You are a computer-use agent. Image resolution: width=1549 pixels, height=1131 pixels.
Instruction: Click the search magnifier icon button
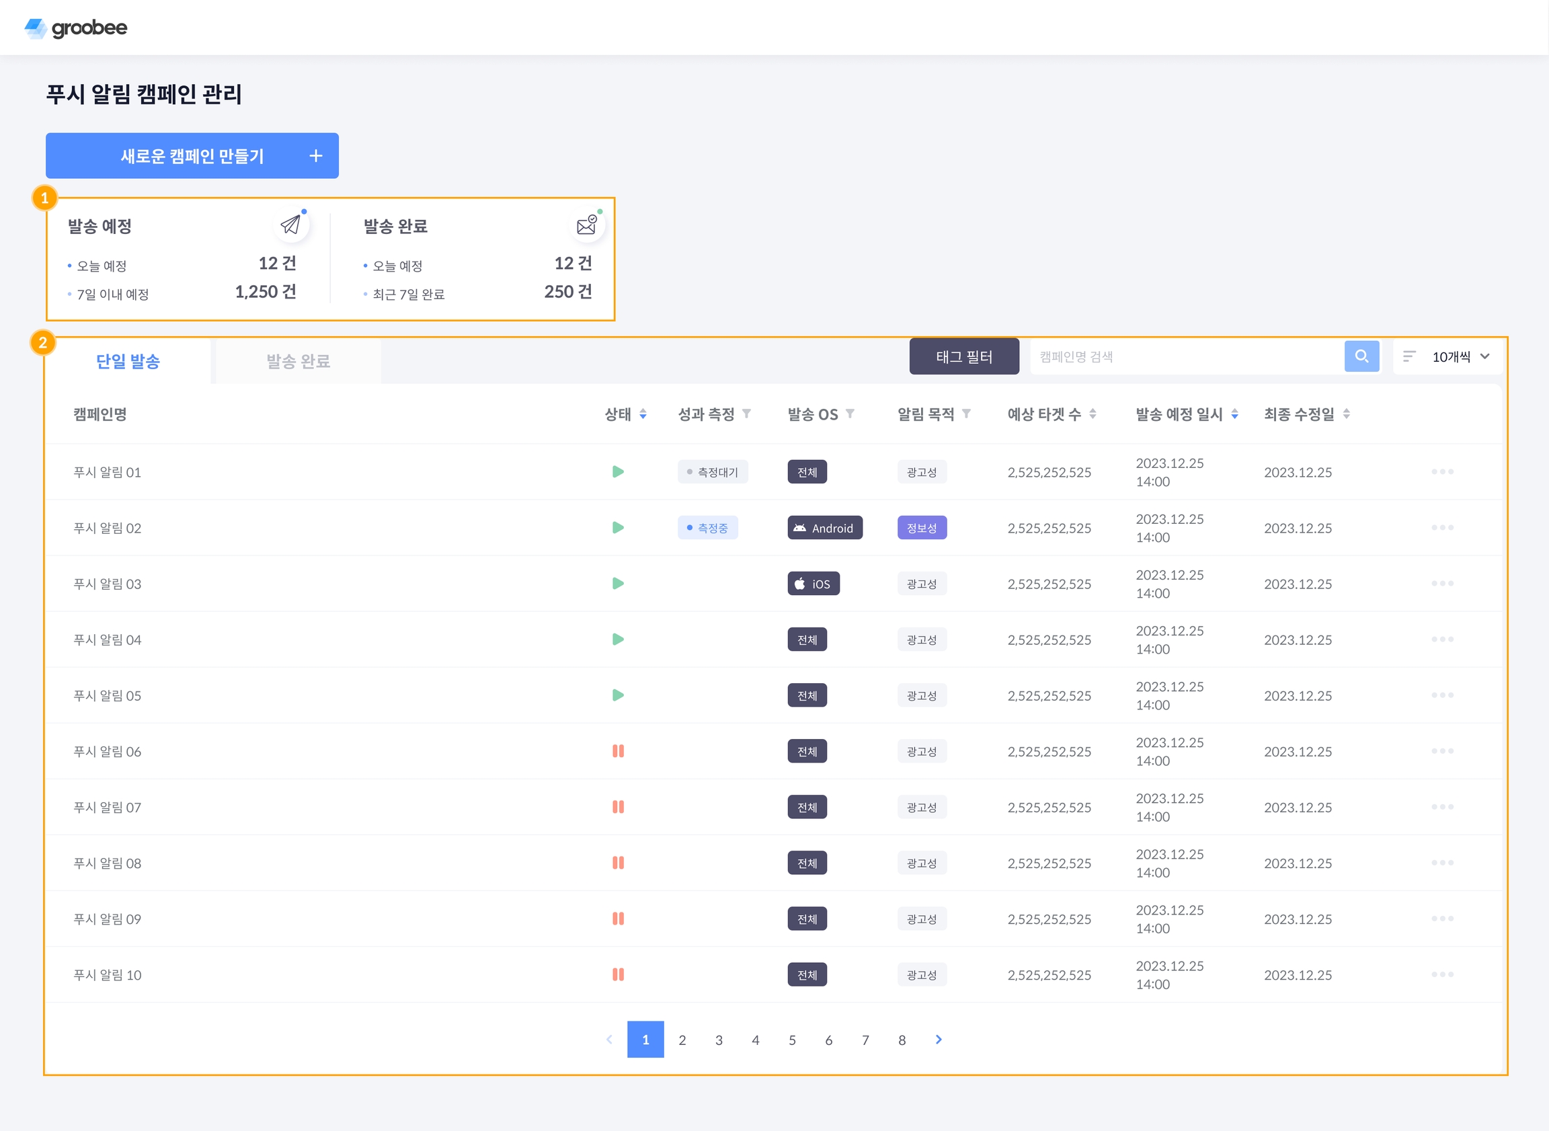(x=1361, y=356)
